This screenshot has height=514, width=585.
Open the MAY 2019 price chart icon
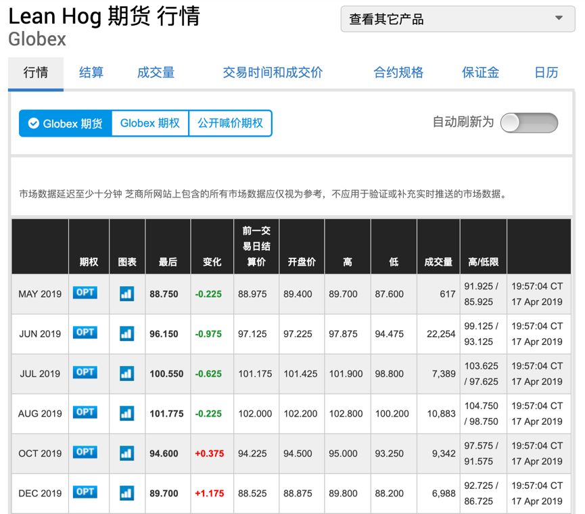pyautogui.click(x=126, y=294)
